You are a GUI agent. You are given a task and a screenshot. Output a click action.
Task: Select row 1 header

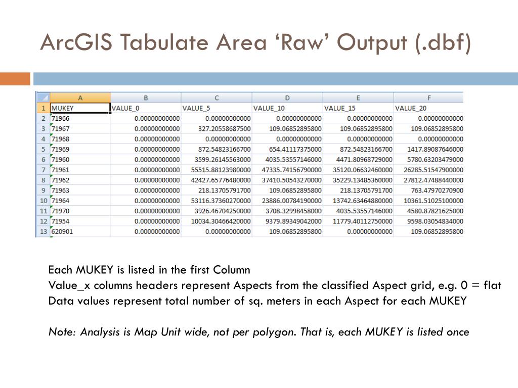coord(43,108)
